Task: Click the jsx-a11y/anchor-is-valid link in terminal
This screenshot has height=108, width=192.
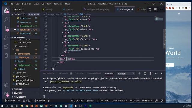Action: 65,82
